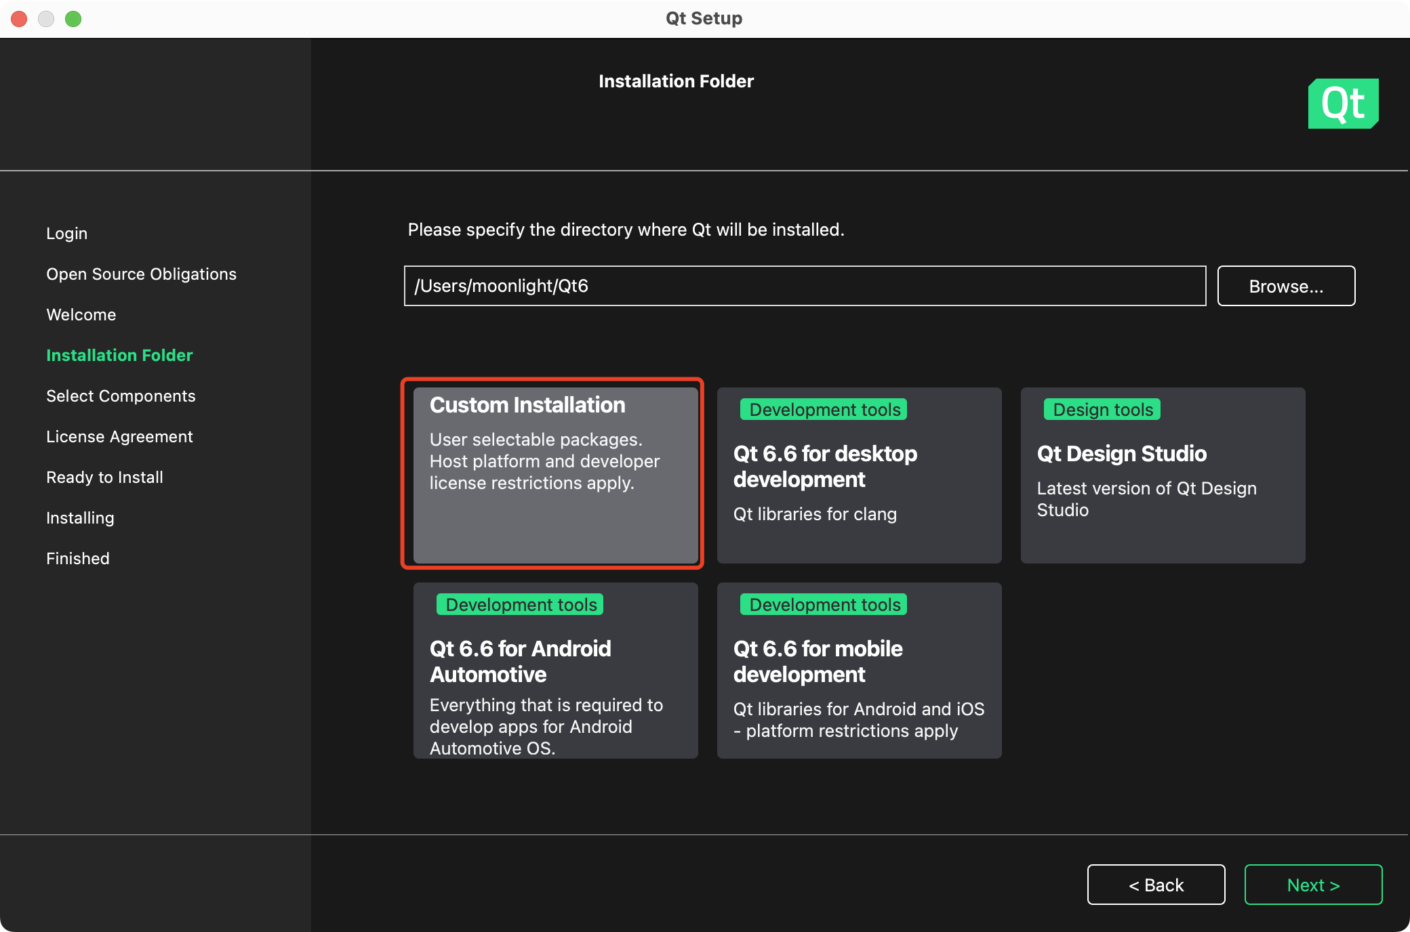Select the Custom Installation card
This screenshot has width=1410, height=932.
coord(555,474)
